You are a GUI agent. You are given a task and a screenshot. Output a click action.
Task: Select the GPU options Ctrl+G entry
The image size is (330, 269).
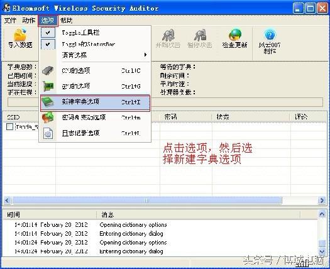pyautogui.click(x=95, y=86)
